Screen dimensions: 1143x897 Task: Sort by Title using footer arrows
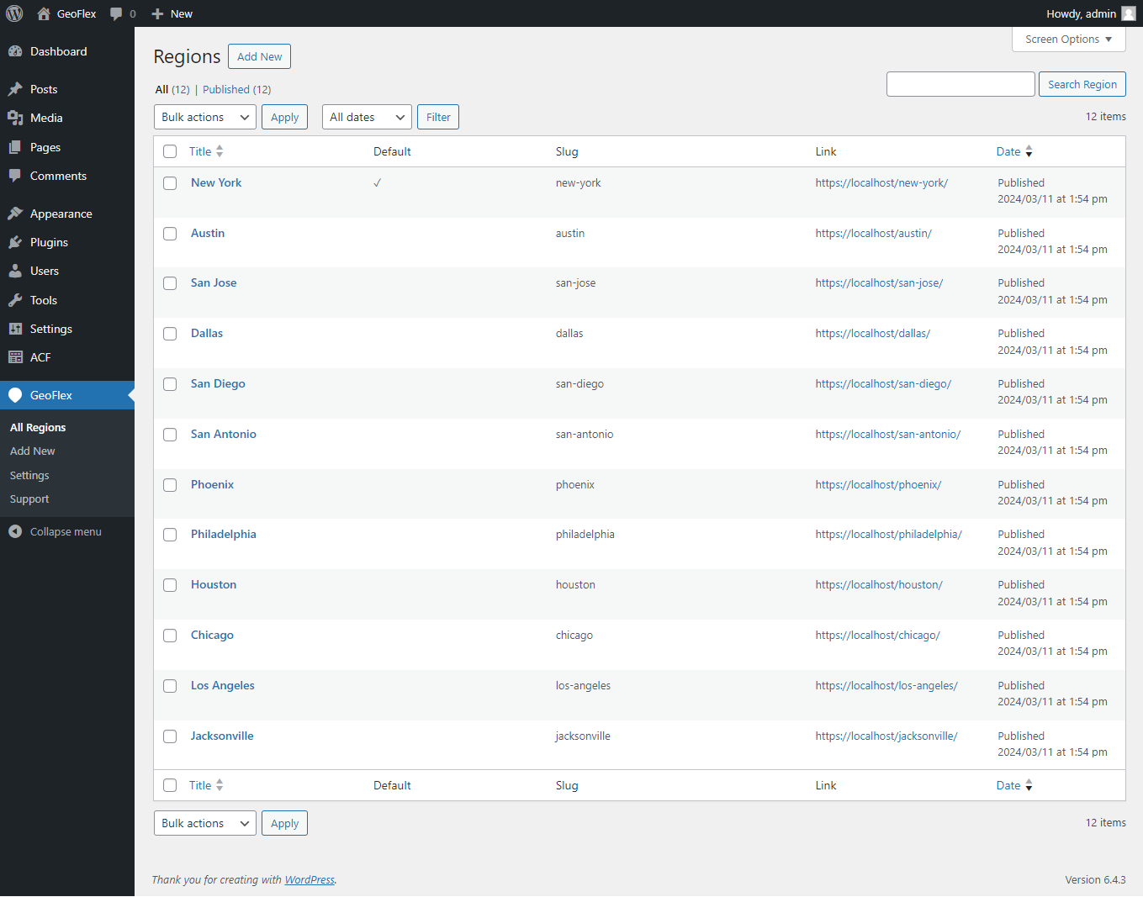(x=220, y=785)
